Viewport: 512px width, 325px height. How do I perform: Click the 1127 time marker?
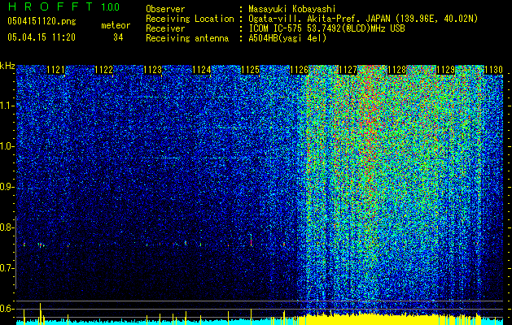[348, 70]
